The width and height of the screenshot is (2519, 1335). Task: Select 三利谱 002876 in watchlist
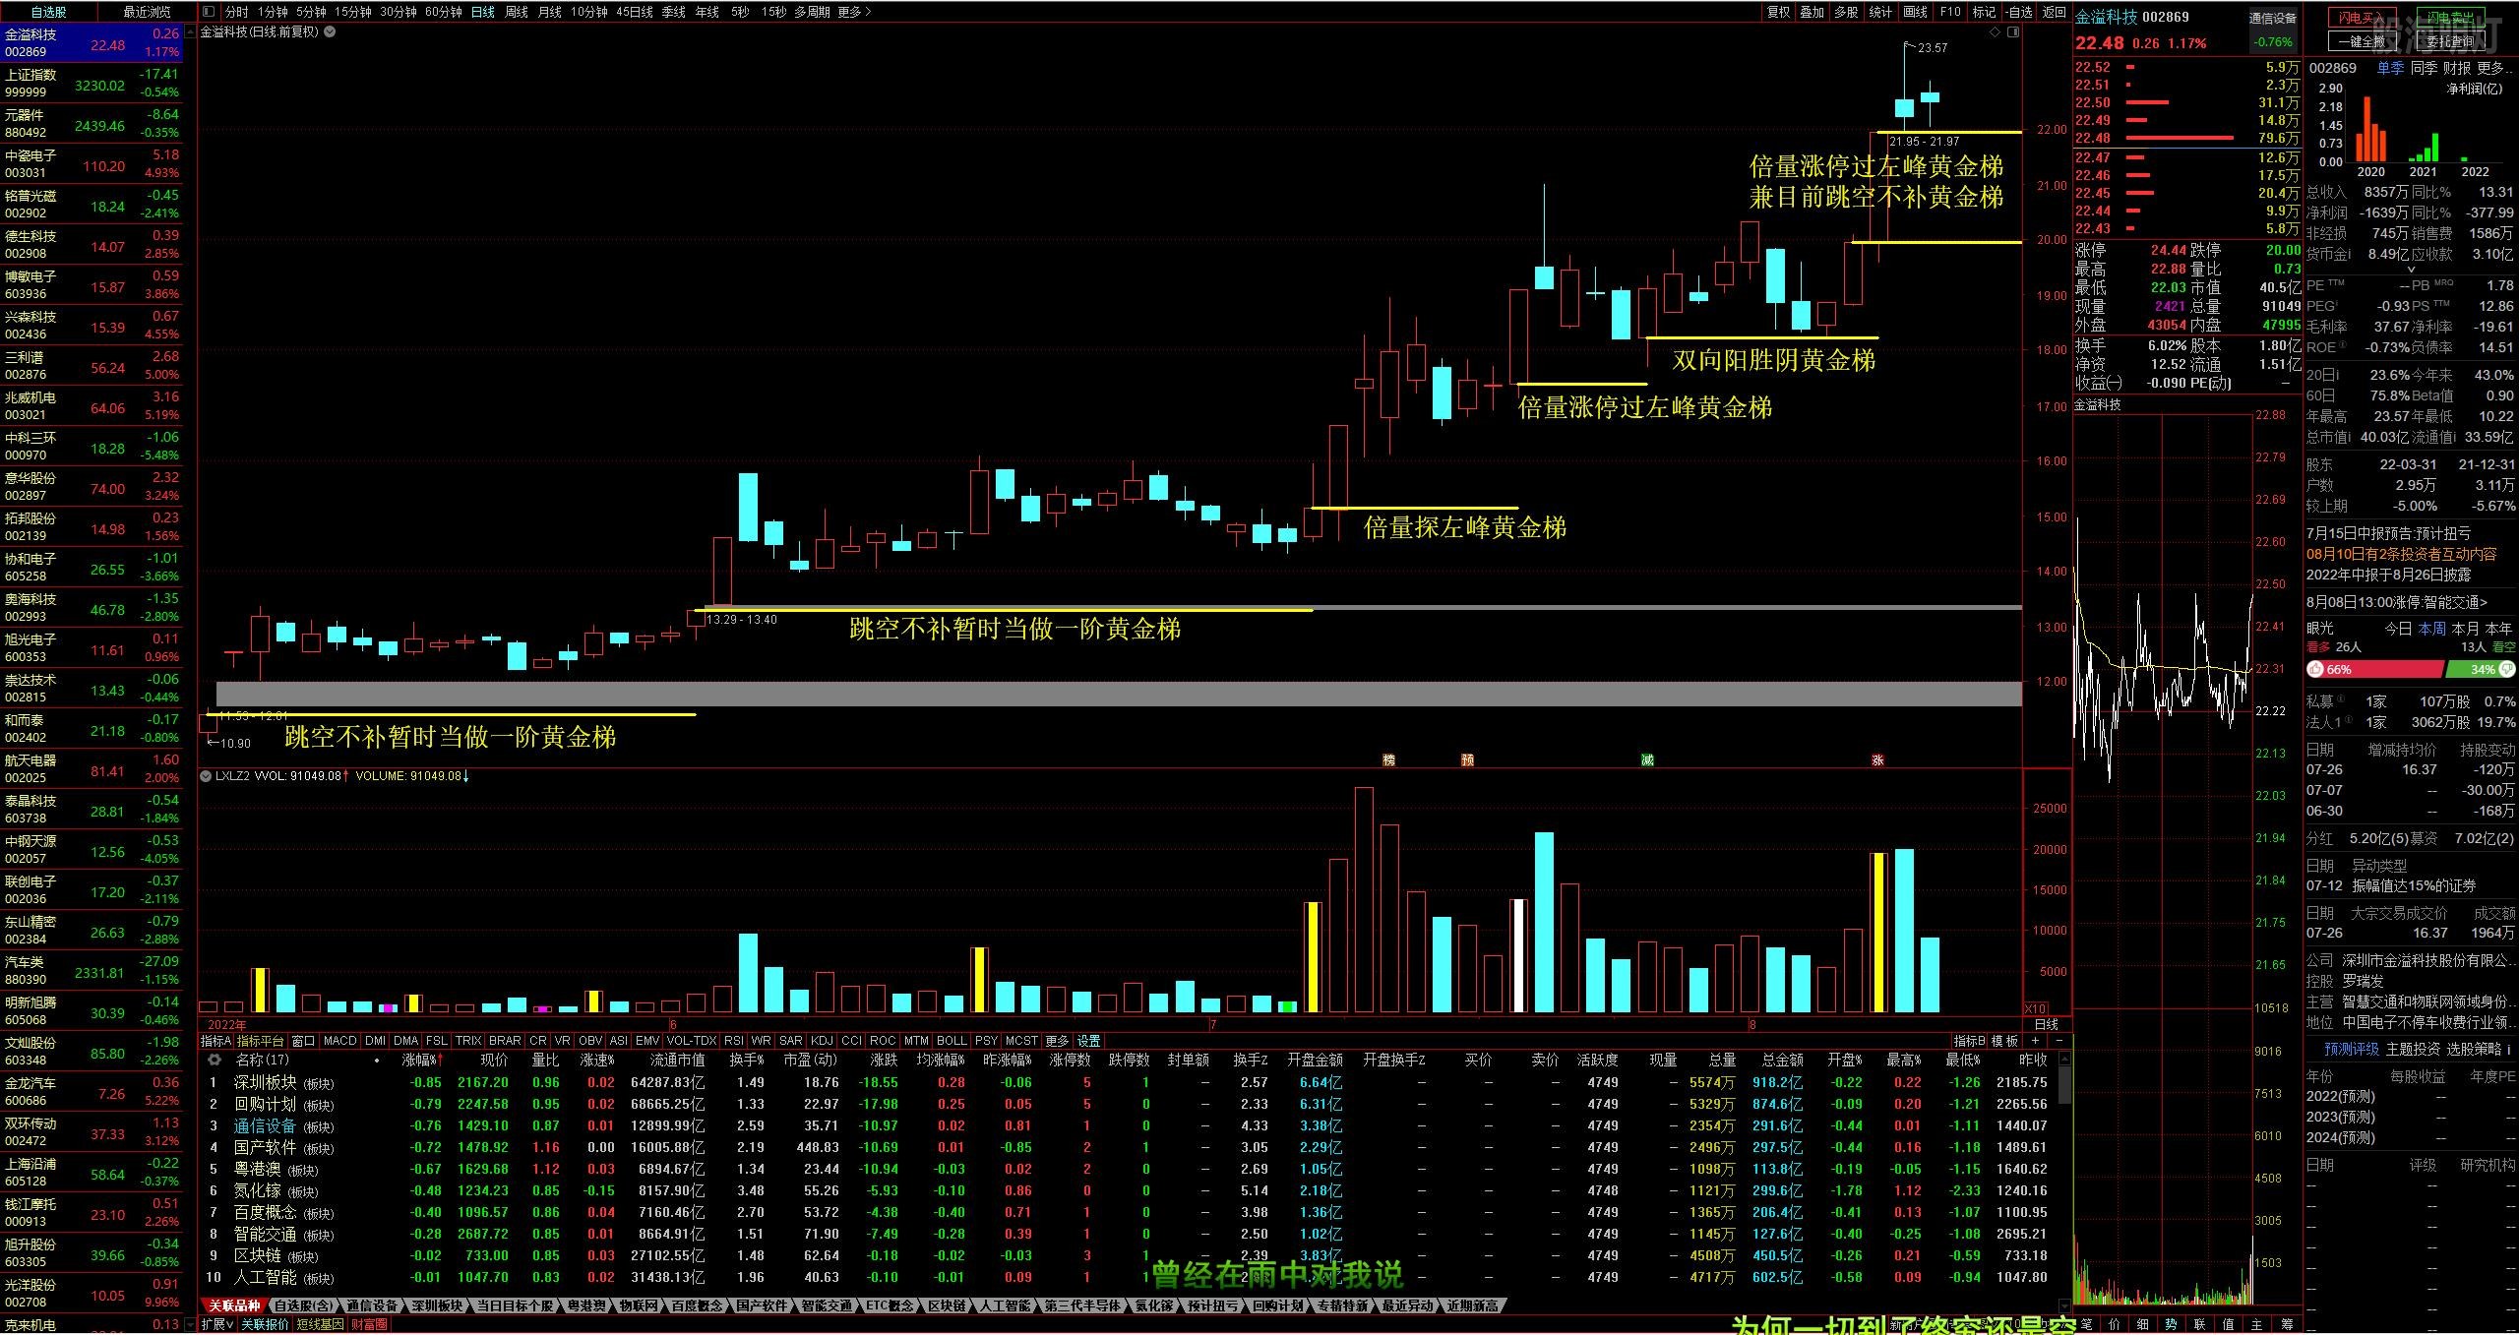click(x=92, y=366)
